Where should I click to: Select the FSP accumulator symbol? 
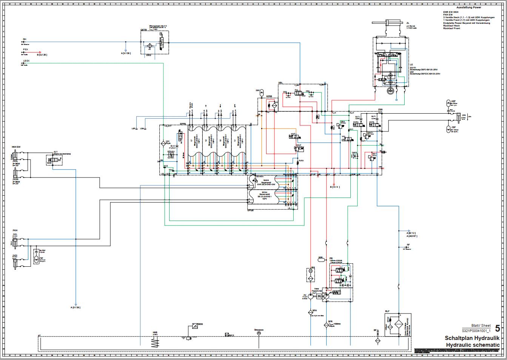coord(36,260)
